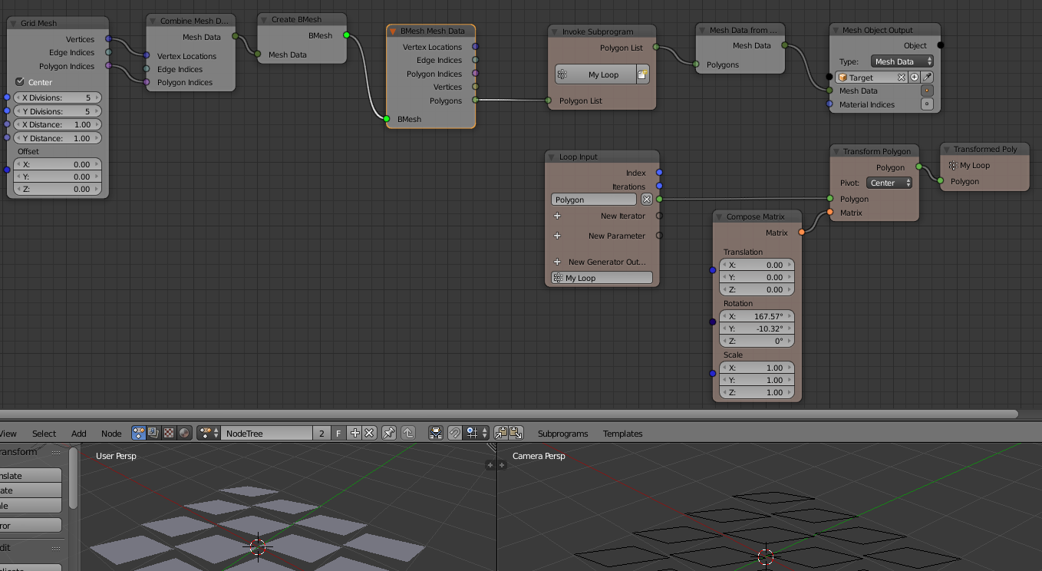Screen dimensions: 1042x571
Task: Switch to the checker texture node tree icon
Action: coord(169,433)
